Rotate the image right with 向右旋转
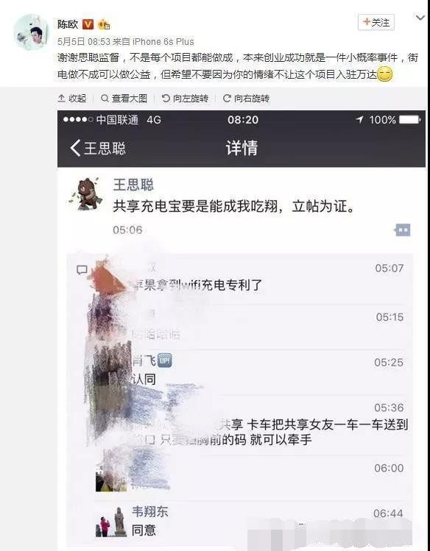Screen dimensions: 430x551 (x=247, y=99)
